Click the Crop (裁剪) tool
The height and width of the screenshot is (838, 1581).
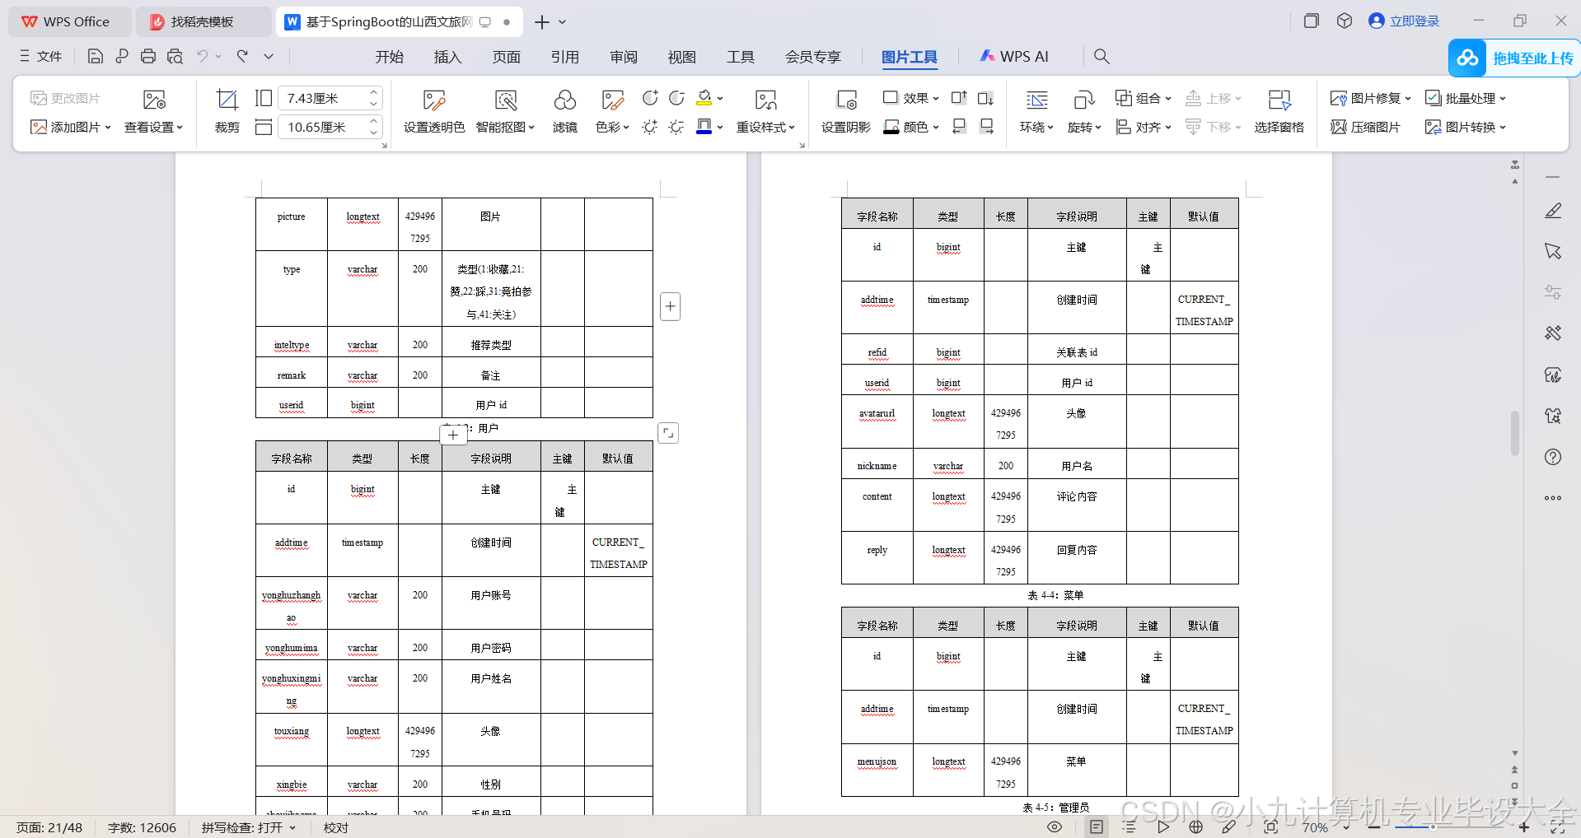(x=227, y=110)
